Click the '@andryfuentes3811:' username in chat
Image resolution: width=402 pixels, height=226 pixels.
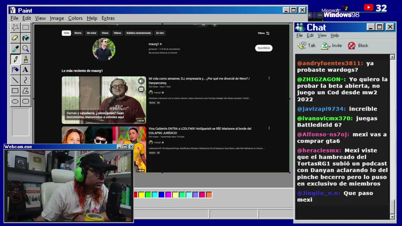330,63
